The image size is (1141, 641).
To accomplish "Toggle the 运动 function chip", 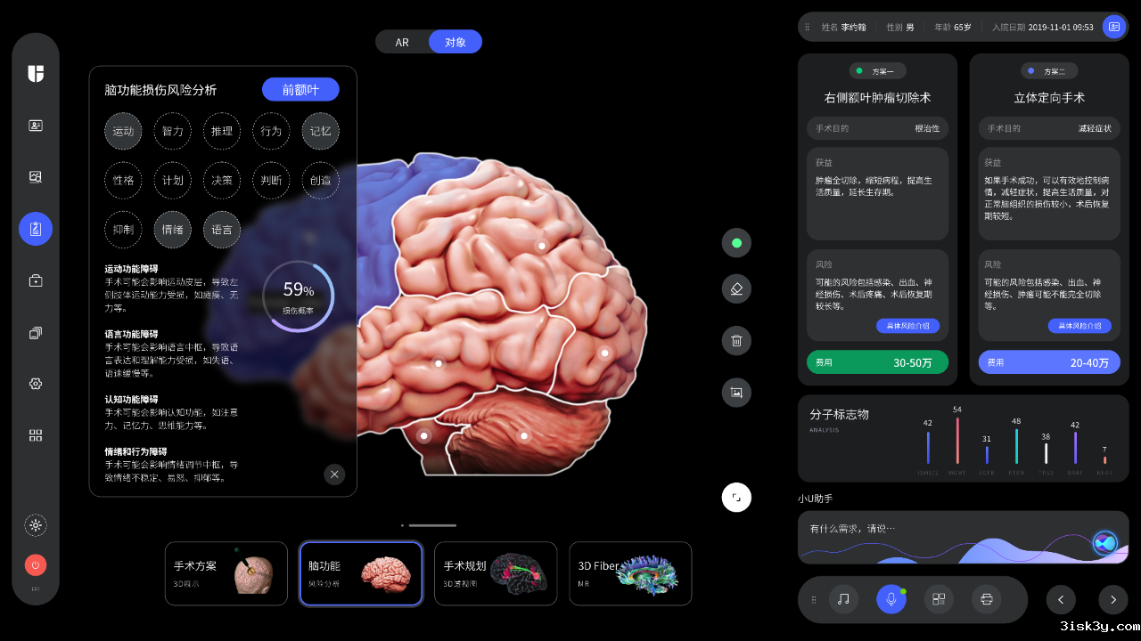I will point(123,131).
